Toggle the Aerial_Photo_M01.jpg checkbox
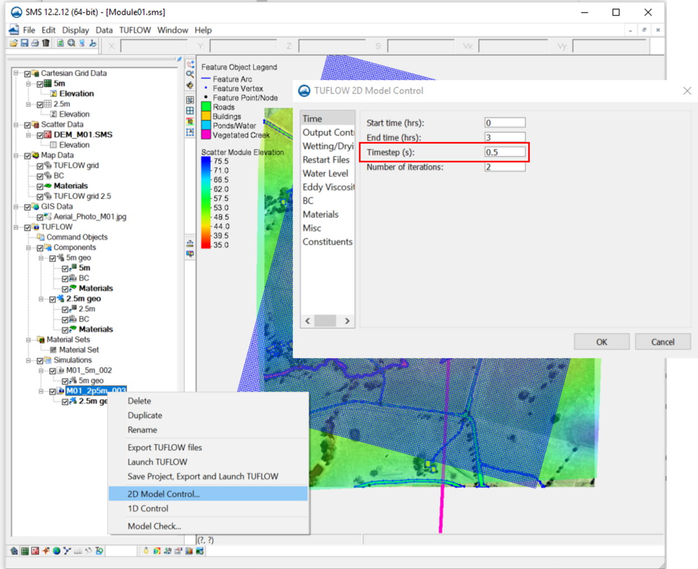Screen dimensions: 698x569 40,217
